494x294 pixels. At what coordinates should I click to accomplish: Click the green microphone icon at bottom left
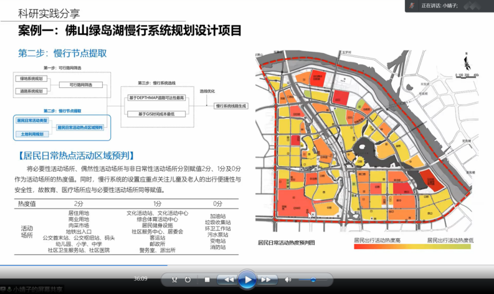pyautogui.click(x=9, y=290)
